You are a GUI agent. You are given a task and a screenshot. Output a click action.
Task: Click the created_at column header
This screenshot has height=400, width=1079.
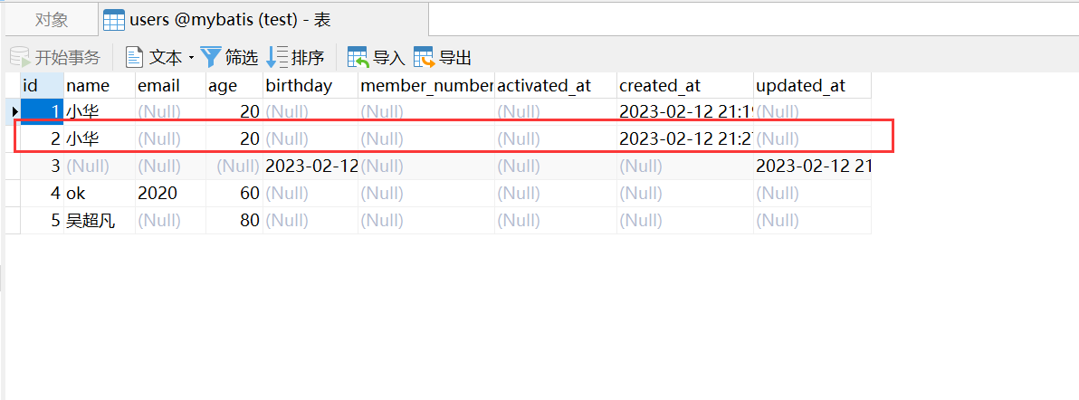(684, 85)
